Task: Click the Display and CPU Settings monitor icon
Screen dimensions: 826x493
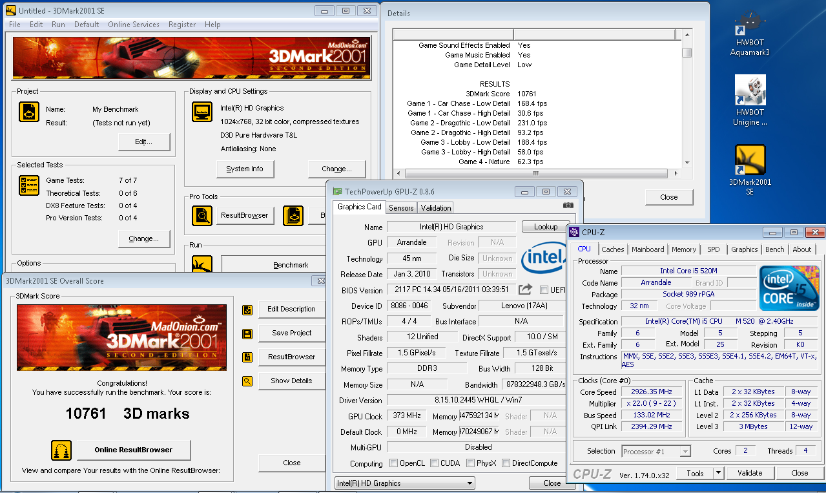Action: pos(202,112)
